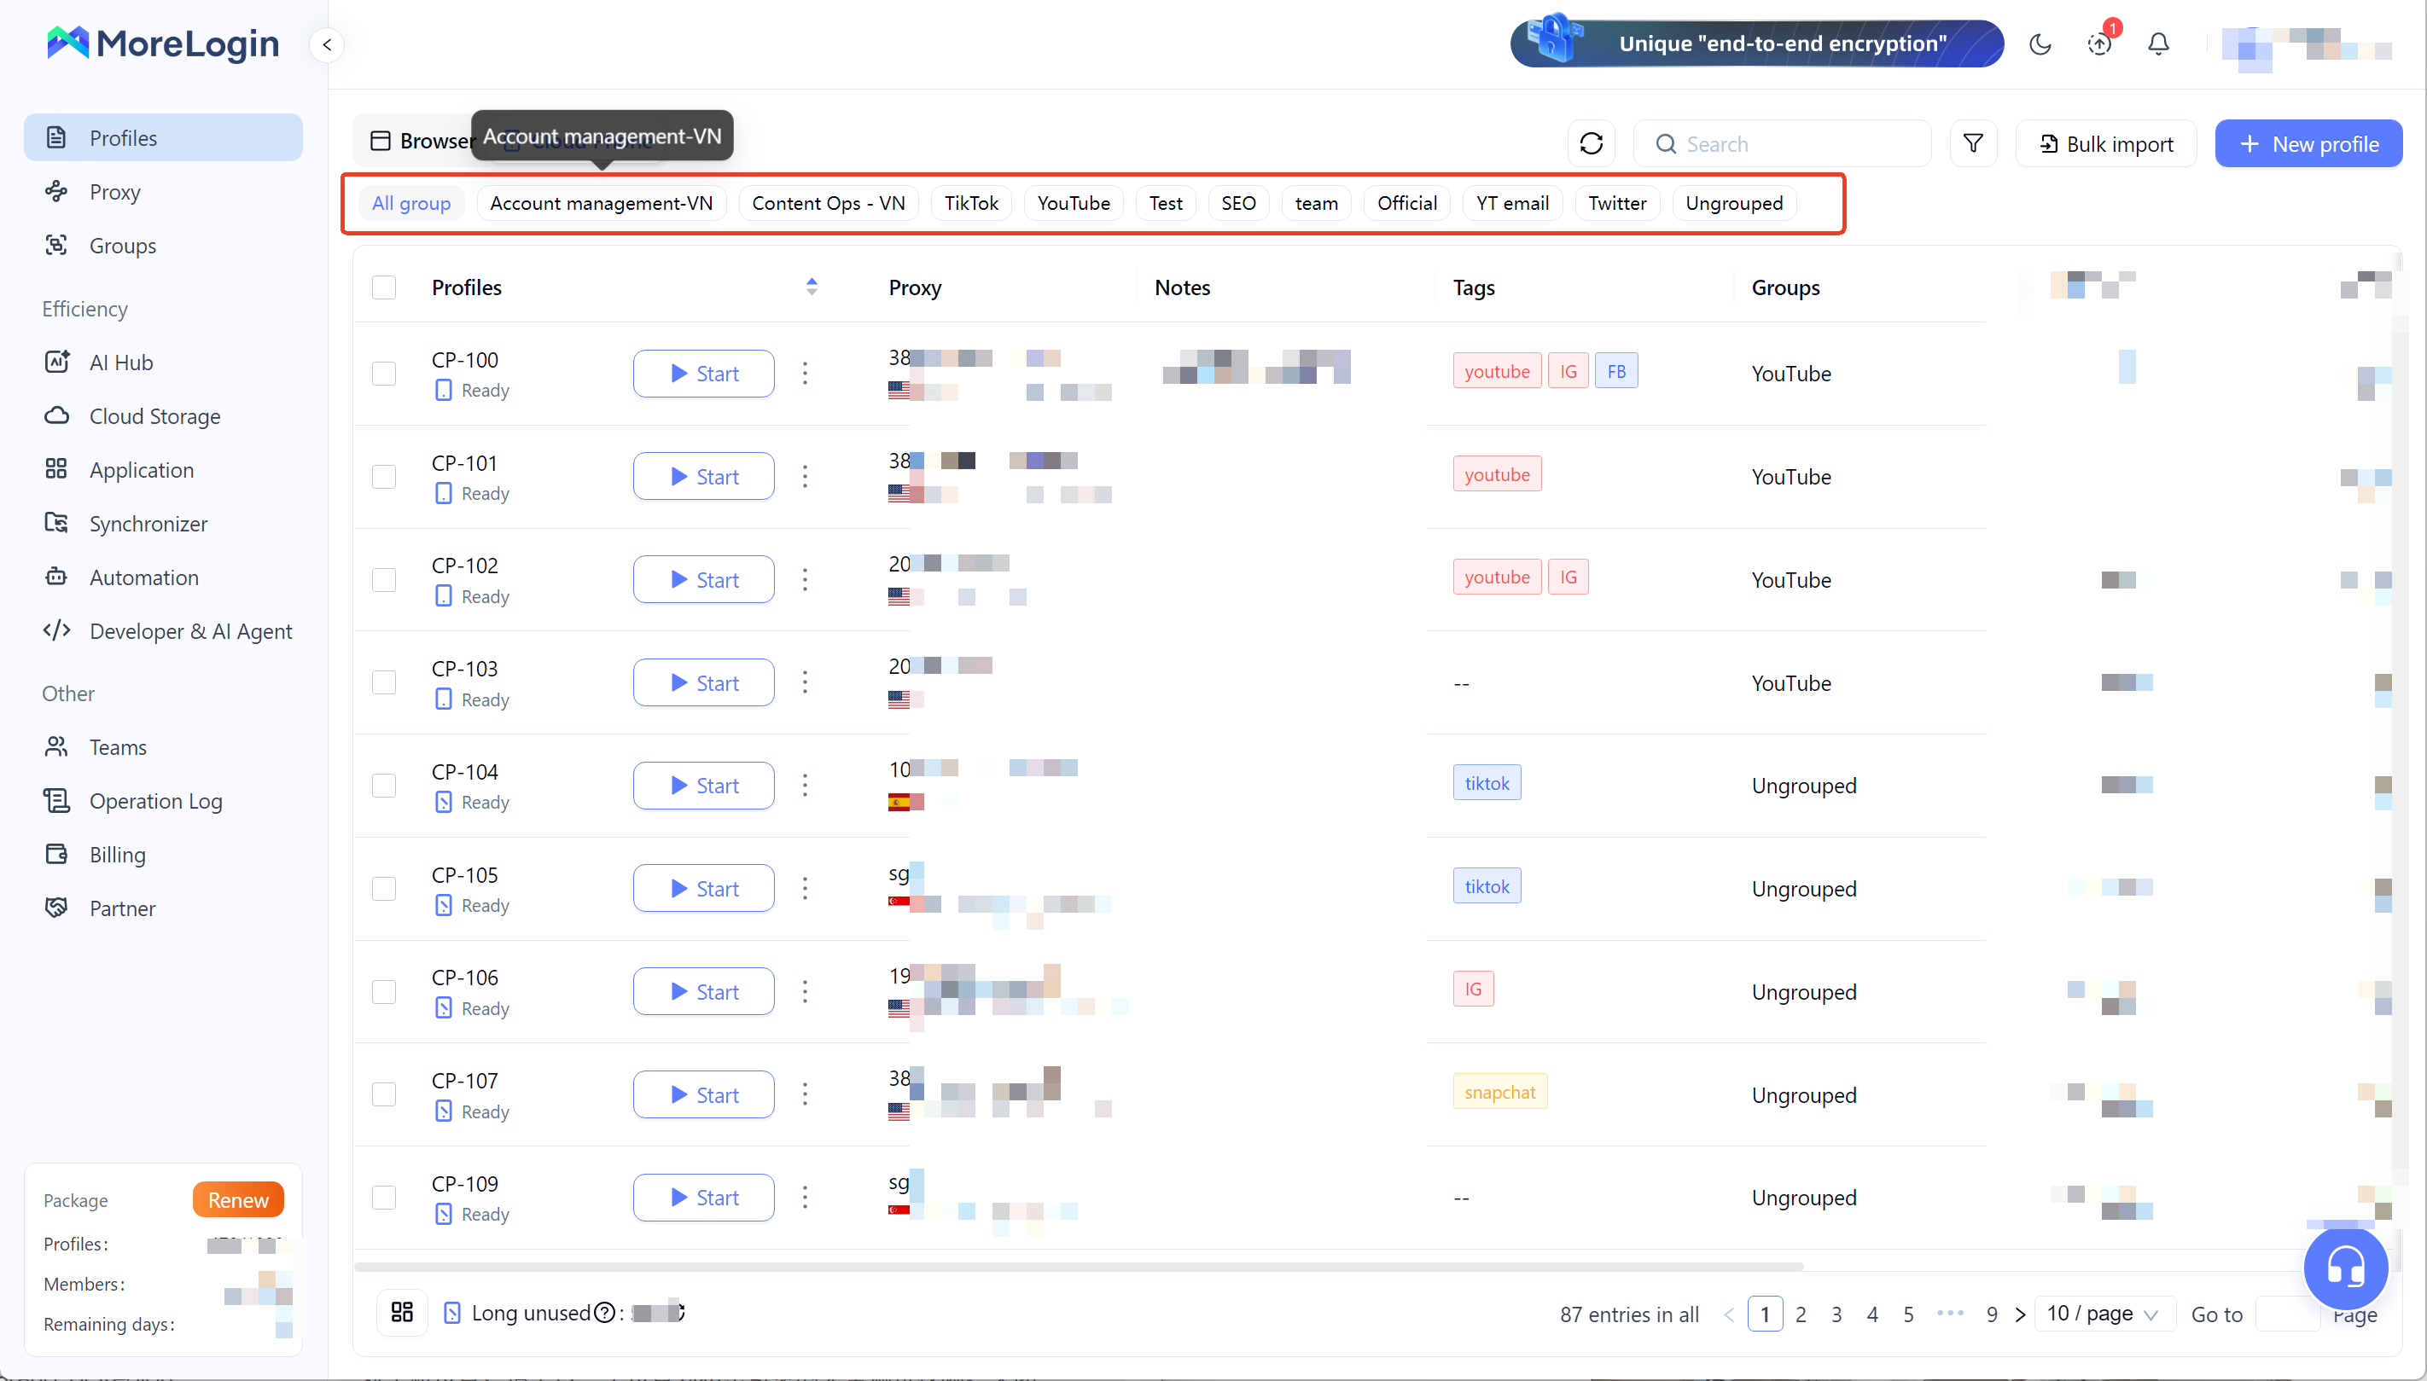Refresh the profile list
This screenshot has height=1381, width=2427.
tap(1591, 143)
